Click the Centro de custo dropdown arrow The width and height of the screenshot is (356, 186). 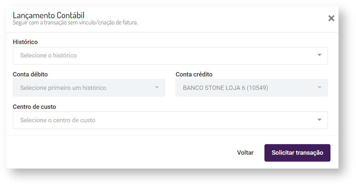pyautogui.click(x=320, y=120)
